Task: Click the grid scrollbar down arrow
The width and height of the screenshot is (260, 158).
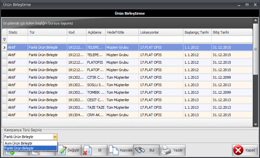Action: click(x=256, y=124)
